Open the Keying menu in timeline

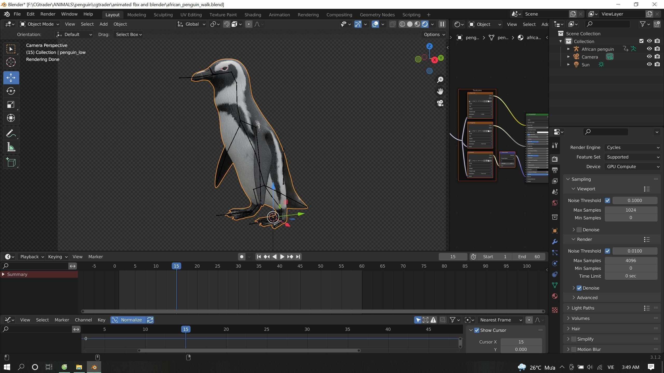tap(58, 257)
